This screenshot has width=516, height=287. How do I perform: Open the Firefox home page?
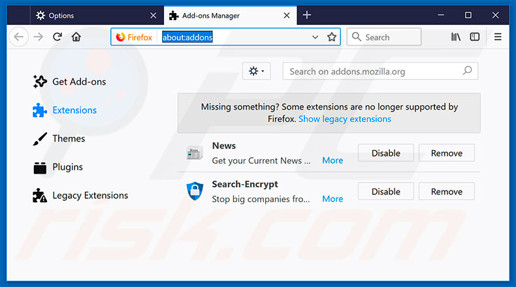(x=76, y=37)
